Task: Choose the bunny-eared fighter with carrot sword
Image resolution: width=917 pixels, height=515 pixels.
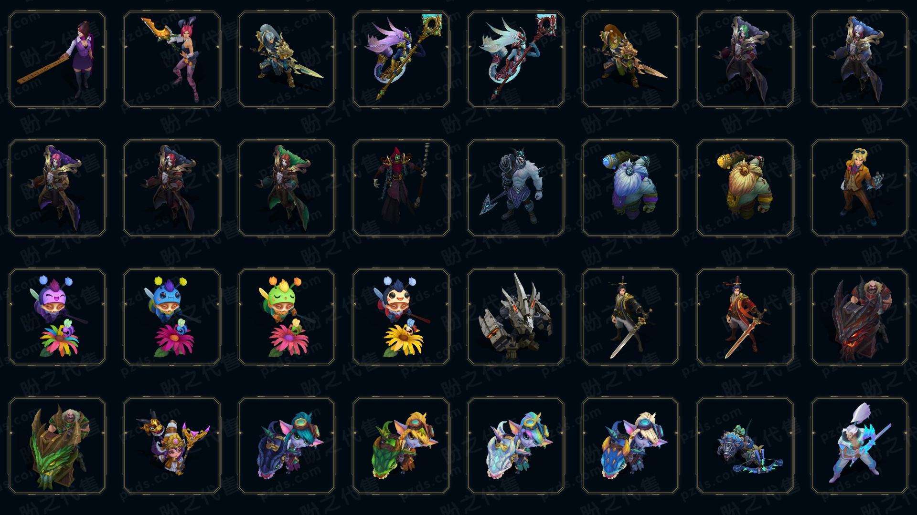Action: point(172,60)
